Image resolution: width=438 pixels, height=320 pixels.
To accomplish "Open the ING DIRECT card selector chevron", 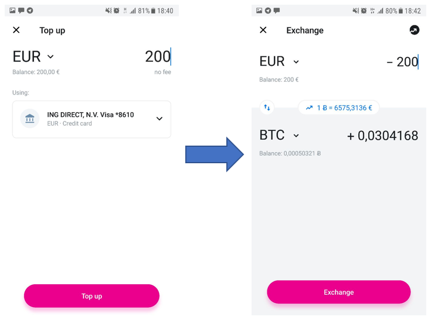I will point(159,119).
